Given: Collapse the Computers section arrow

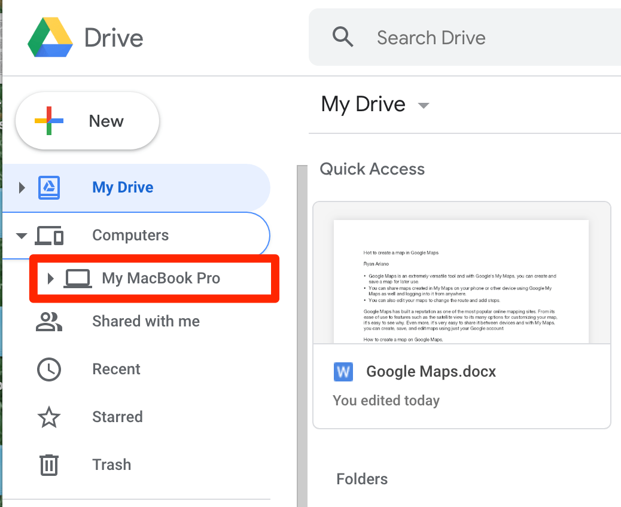Looking at the screenshot, I should [22, 236].
